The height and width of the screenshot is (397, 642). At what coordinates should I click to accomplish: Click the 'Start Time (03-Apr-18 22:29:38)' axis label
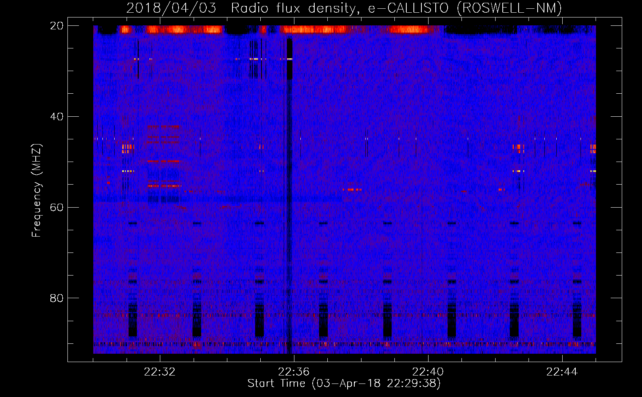(344, 384)
